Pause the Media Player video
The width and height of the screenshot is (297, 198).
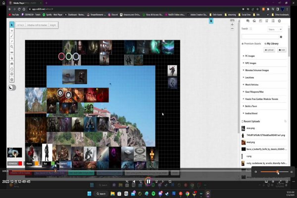tap(148, 182)
